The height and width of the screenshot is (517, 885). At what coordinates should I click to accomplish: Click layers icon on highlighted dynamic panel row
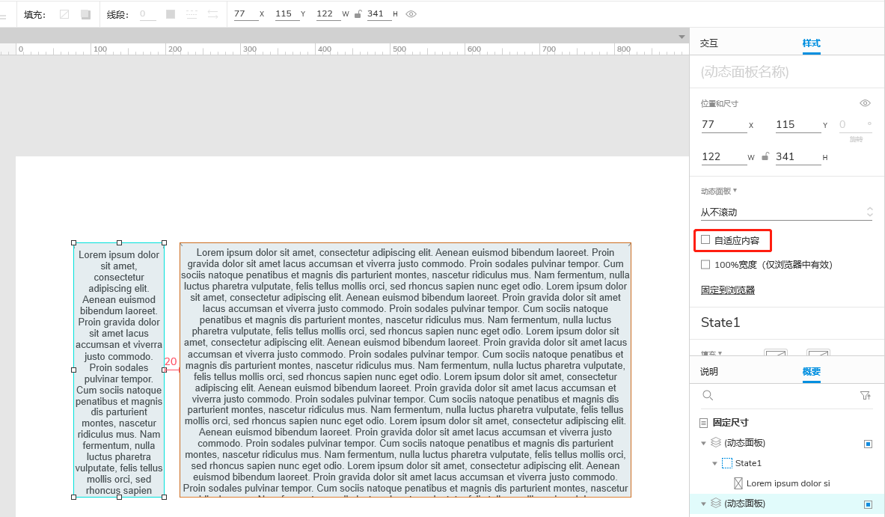(x=716, y=503)
